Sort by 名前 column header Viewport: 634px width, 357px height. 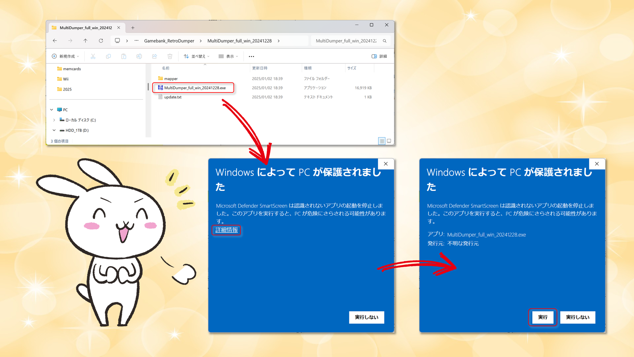click(165, 68)
